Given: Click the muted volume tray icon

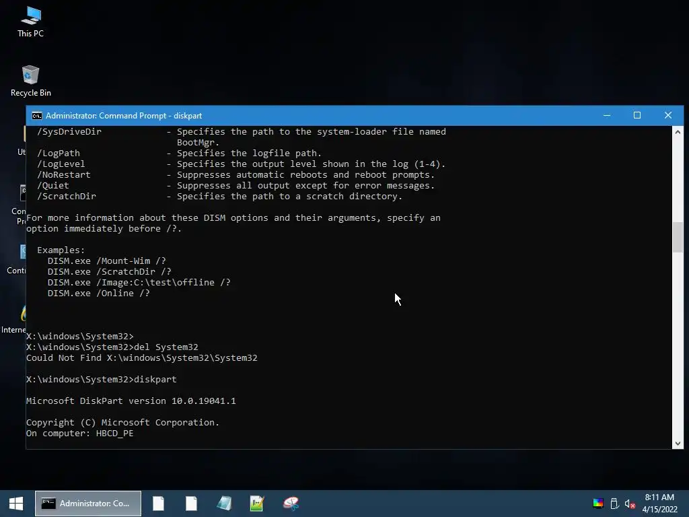Looking at the screenshot, I should tap(630, 504).
